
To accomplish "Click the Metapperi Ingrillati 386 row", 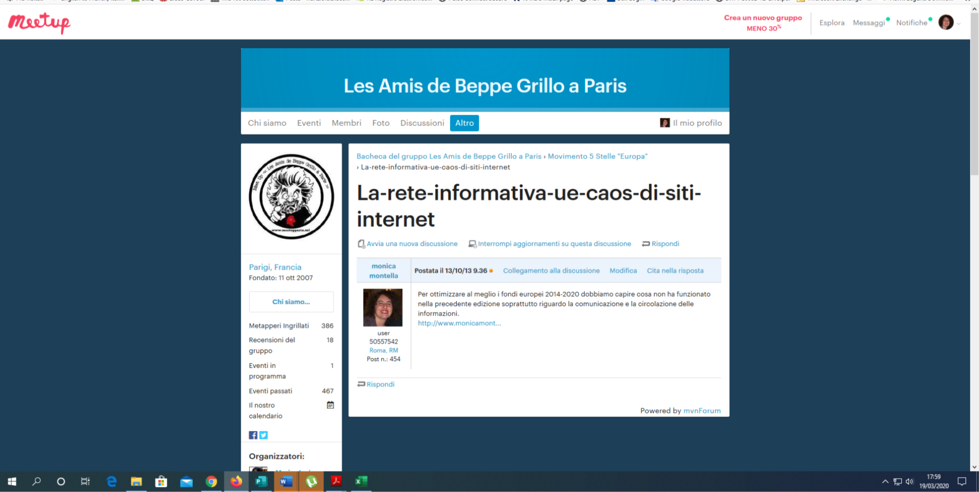I will [291, 325].
